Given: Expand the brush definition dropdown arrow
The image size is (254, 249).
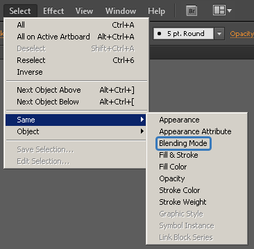Looking at the screenshot, I should (x=219, y=34).
